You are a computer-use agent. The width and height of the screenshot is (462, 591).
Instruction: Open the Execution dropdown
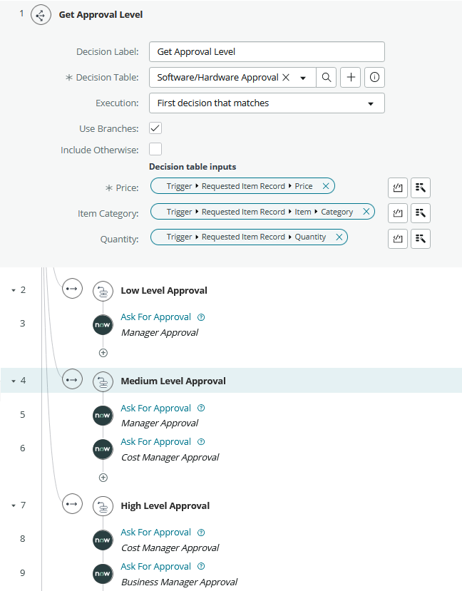click(x=370, y=103)
